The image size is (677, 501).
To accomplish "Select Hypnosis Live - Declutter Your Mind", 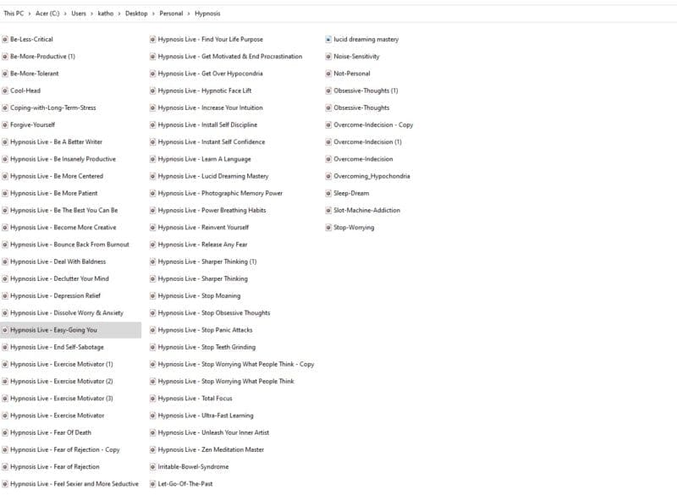I will pyautogui.click(x=59, y=278).
